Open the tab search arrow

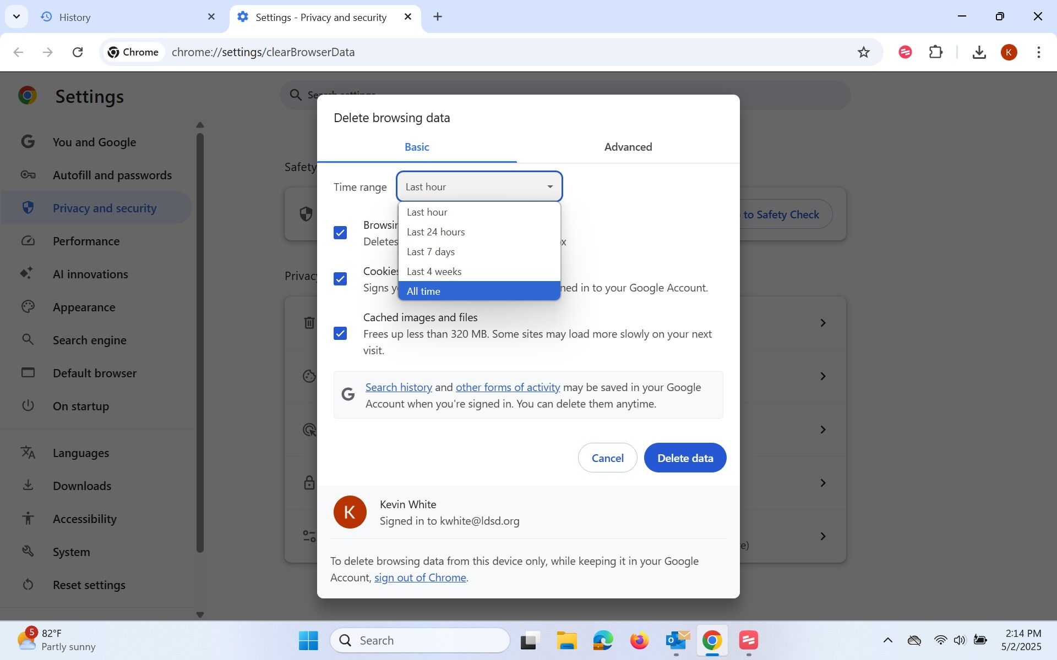coord(17,16)
